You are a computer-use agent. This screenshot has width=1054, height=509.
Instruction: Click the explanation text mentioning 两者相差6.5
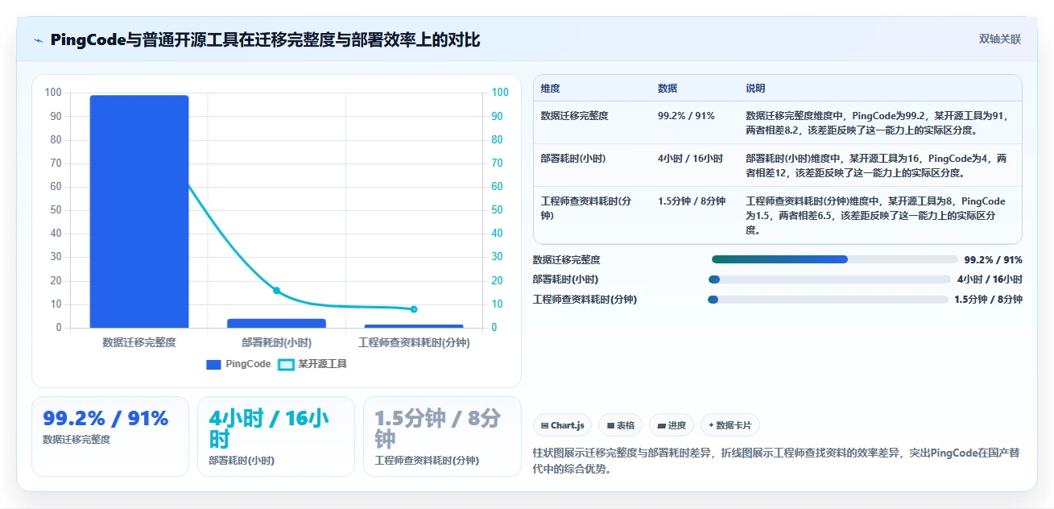tap(876, 216)
